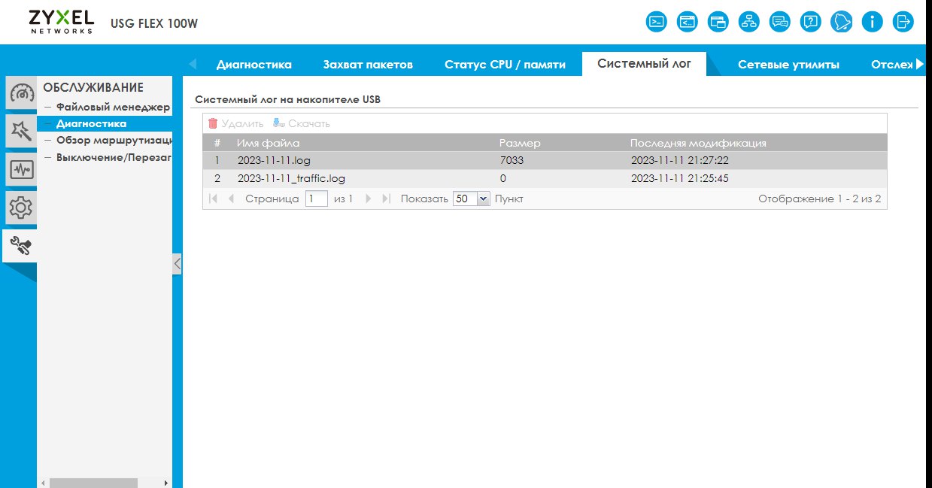Click Отображение 1 - 2 из 2 text

(819, 199)
